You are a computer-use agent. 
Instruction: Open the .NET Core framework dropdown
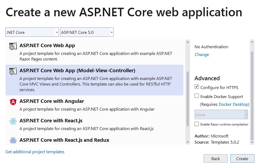(x=32, y=32)
